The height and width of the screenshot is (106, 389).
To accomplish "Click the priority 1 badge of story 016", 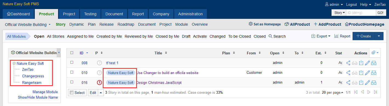I will point(99,83).
